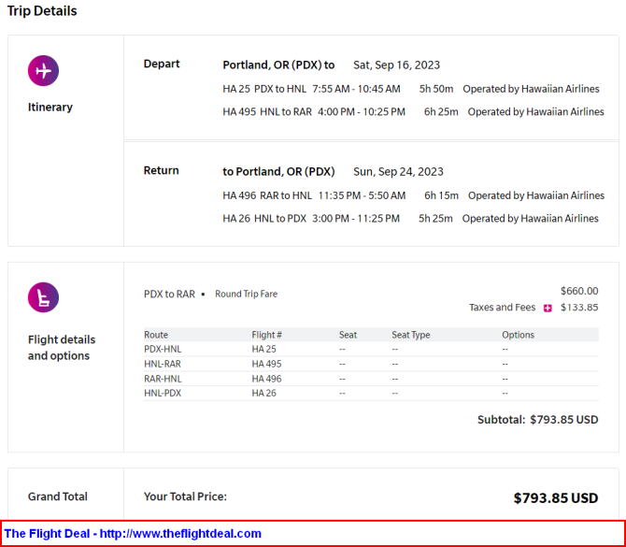Click HA 26 in the Flight # column
The width and height of the screenshot is (626, 547).
click(263, 393)
